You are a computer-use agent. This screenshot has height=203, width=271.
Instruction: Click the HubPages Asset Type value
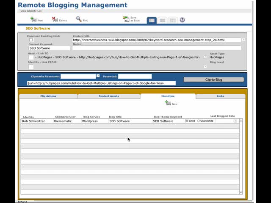(x=217, y=57)
